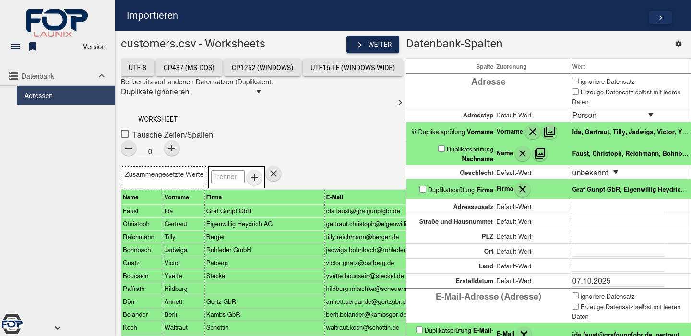Click the bookmark icon in sidebar
This screenshot has height=336, width=691.
click(33, 46)
